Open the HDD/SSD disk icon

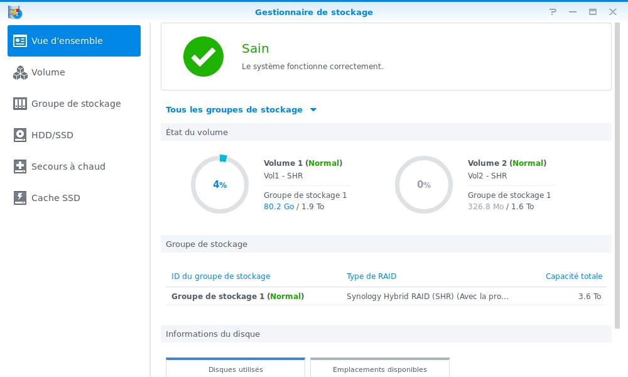[x=20, y=135]
